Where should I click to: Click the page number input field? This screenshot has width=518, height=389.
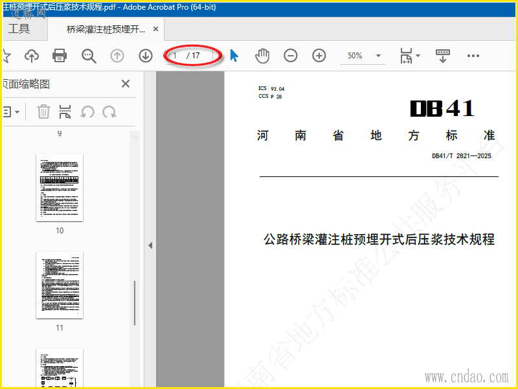coord(175,56)
